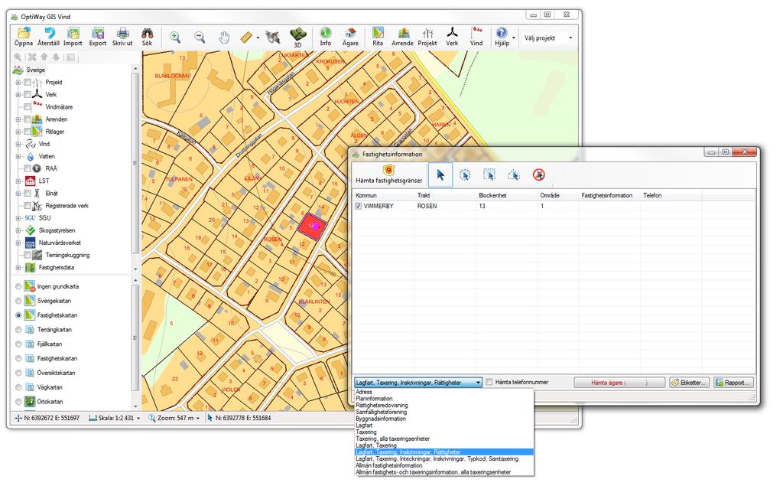783x486 pixels.
Task: Click the Kommun column header
Action: click(x=384, y=195)
